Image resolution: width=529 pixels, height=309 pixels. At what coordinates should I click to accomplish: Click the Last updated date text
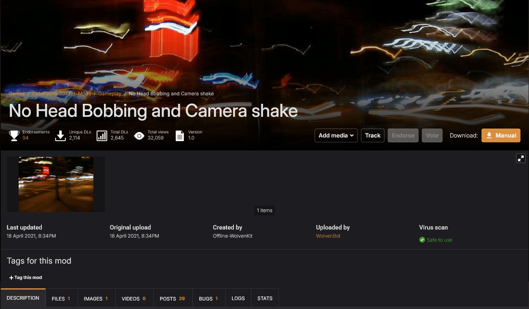pyautogui.click(x=31, y=236)
